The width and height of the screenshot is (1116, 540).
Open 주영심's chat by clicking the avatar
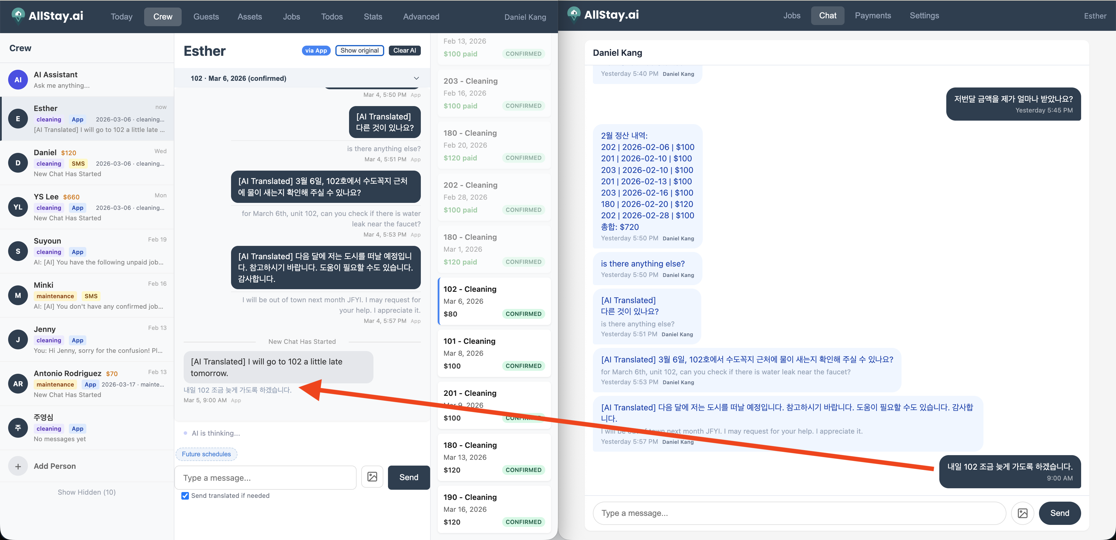click(18, 427)
